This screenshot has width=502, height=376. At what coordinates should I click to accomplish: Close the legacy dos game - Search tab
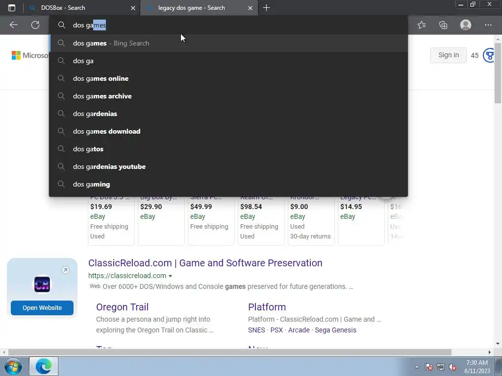click(x=251, y=8)
